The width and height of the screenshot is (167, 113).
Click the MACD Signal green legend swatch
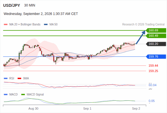[23, 95]
